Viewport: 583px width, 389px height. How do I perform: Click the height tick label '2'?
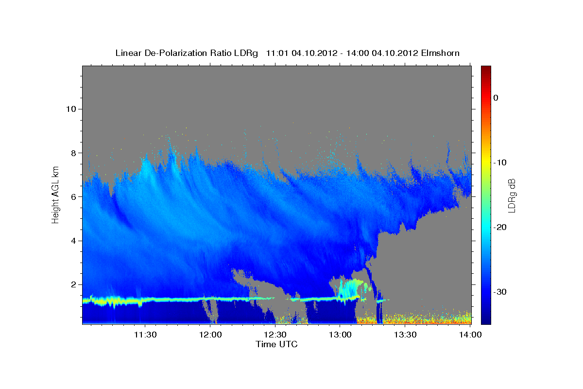[x=73, y=284]
